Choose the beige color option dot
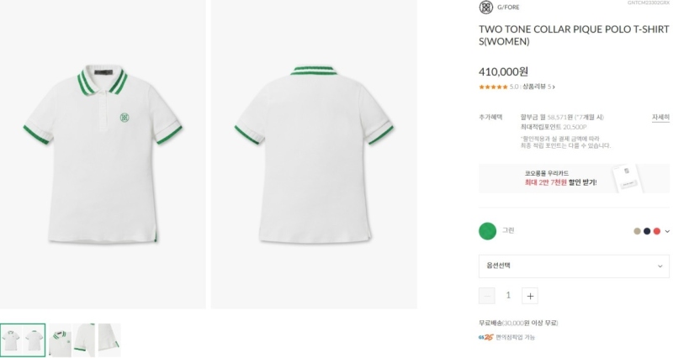The width and height of the screenshot is (673, 358). tap(638, 231)
